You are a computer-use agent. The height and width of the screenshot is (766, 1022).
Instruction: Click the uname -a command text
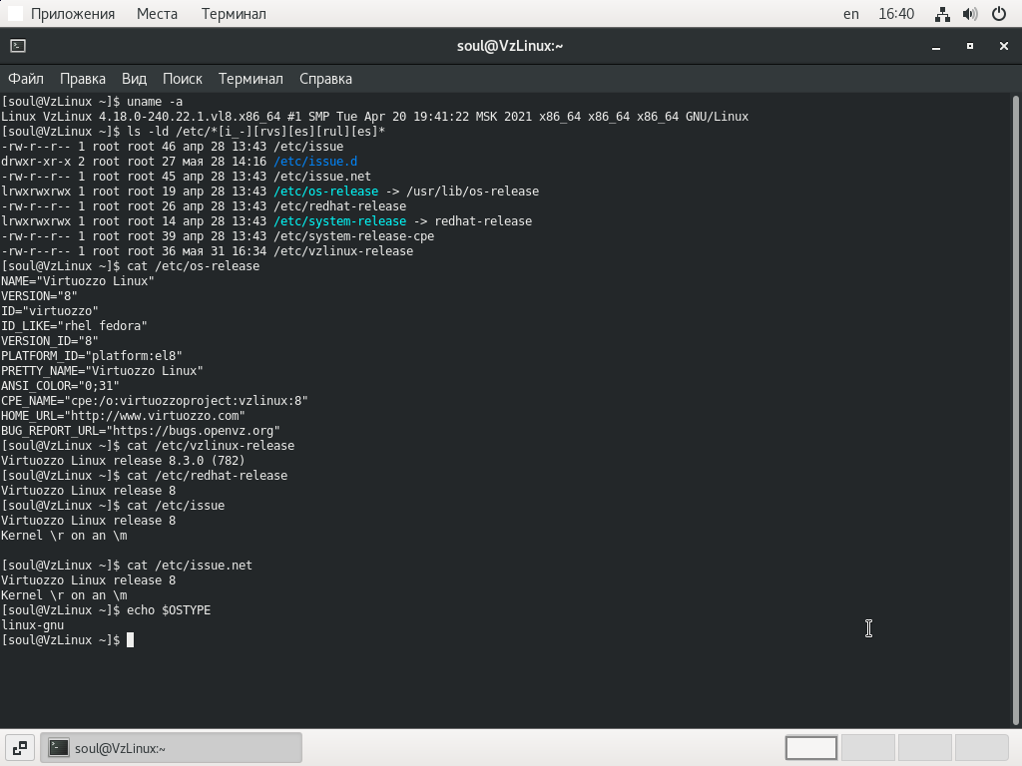click(155, 102)
